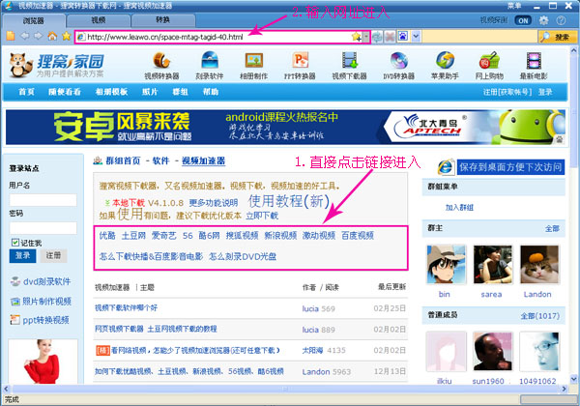580x406 pixels.
Task: Open the 百度视频 link
Action: click(x=358, y=236)
